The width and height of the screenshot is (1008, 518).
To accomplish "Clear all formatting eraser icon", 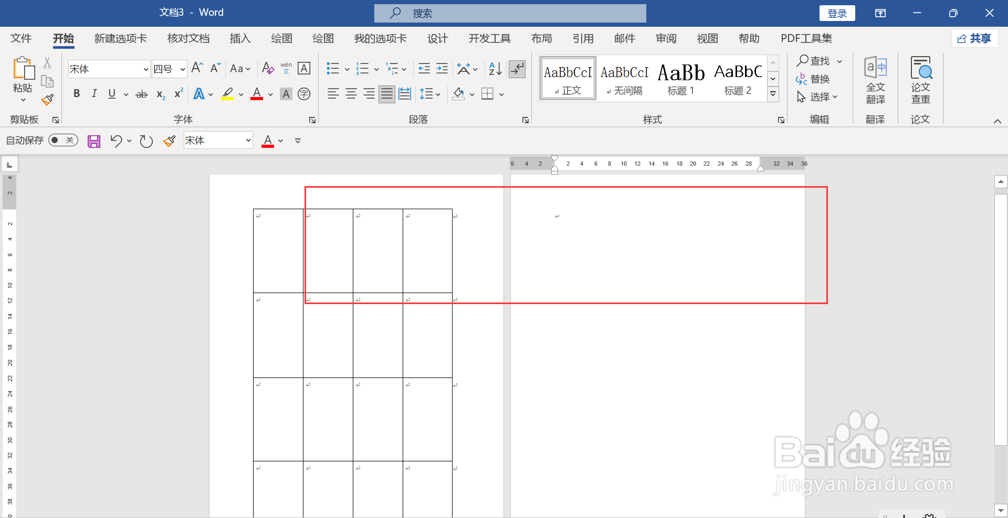I will tap(268, 68).
